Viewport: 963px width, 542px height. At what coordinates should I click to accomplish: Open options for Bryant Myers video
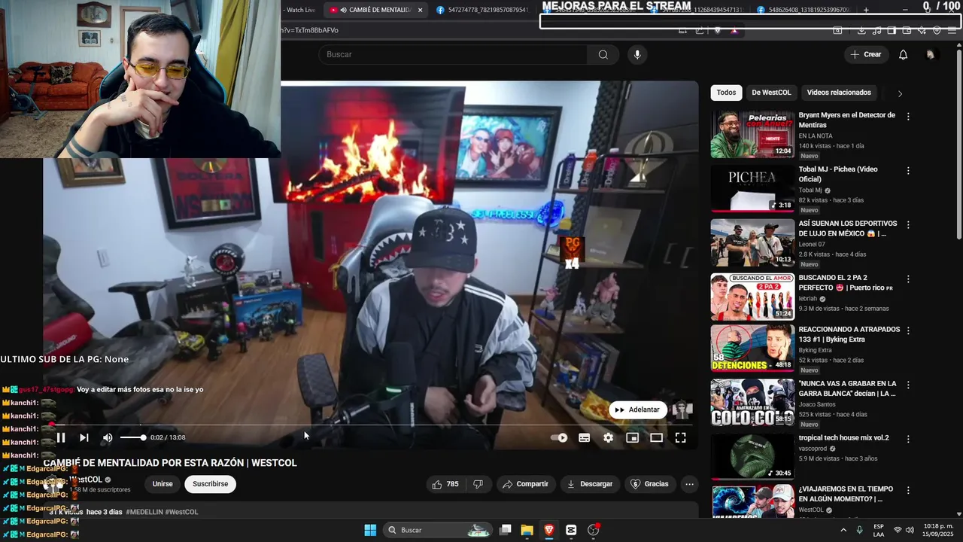click(x=908, y=117)
